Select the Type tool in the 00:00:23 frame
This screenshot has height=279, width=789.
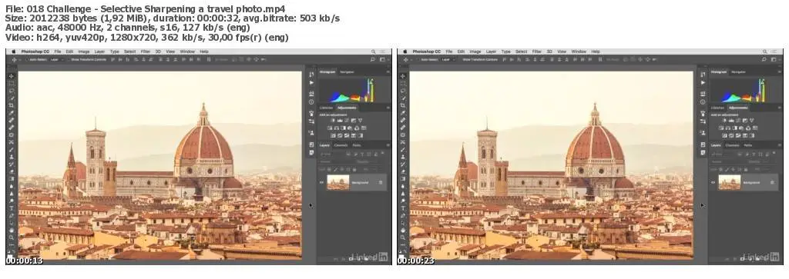[x=403, y=208]
